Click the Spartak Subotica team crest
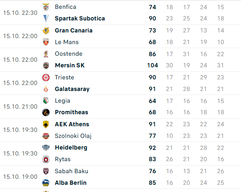The height and width of the screenshot is (192, 241). coord(46,18)
